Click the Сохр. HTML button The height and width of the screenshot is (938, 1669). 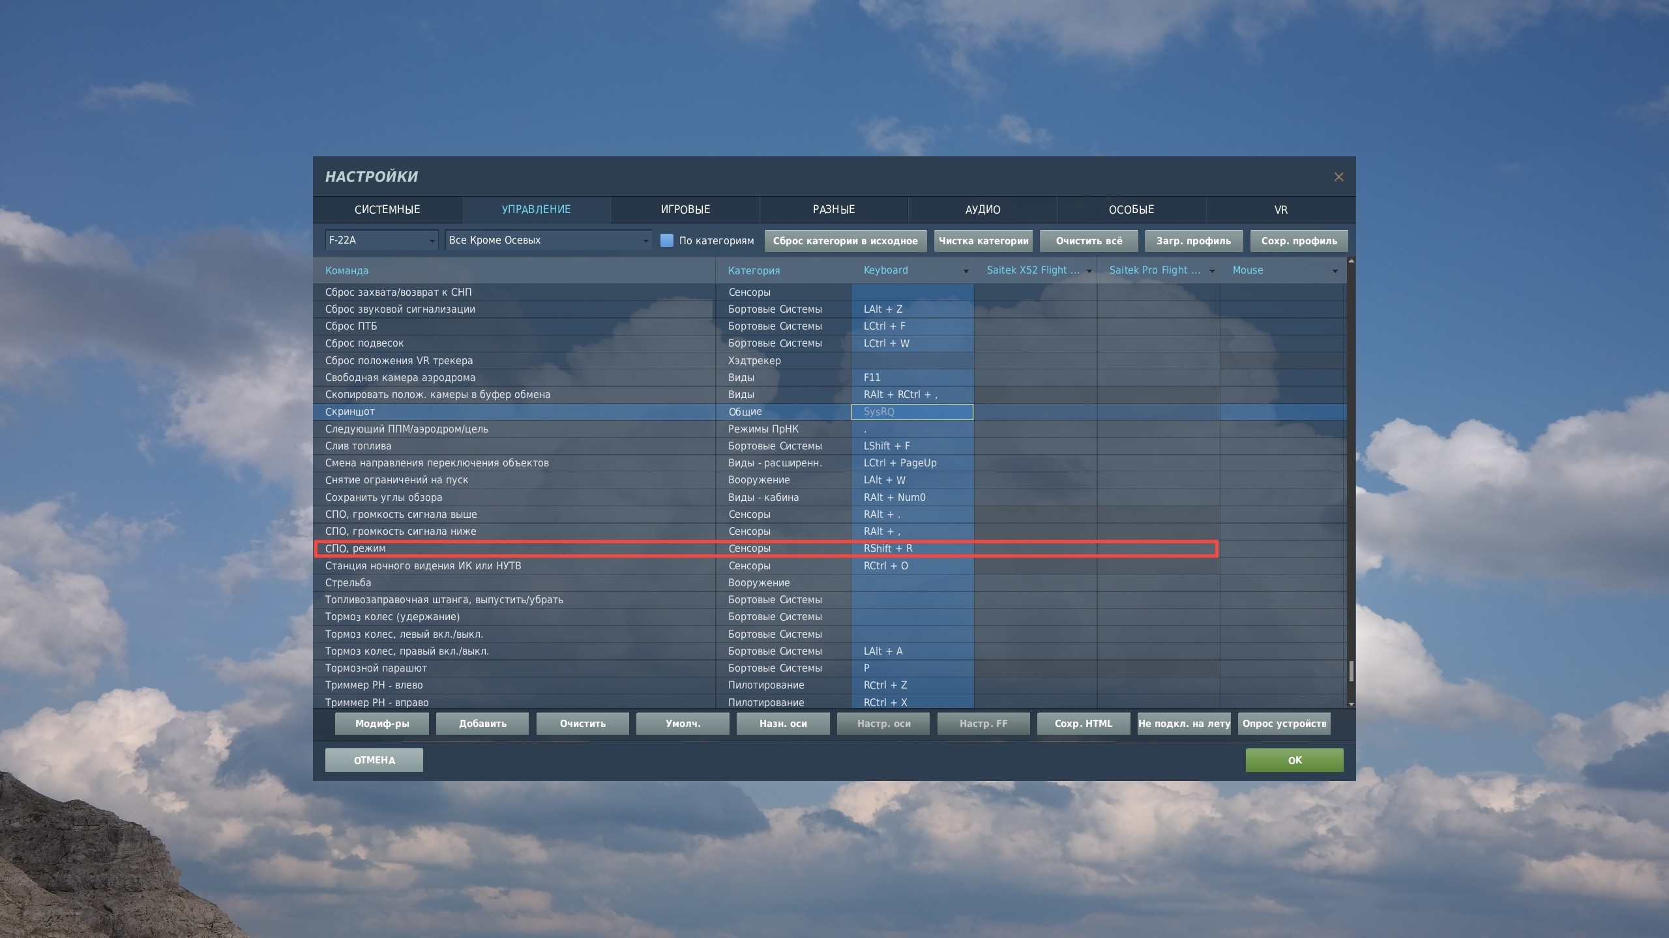[1084, 724]
